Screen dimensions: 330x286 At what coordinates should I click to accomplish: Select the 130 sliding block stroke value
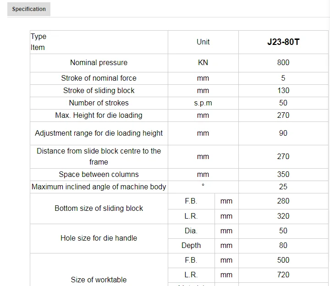click(283, 91)
